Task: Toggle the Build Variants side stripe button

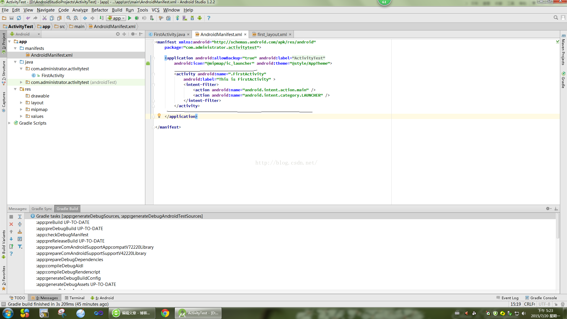Action: tap(4, 244)
